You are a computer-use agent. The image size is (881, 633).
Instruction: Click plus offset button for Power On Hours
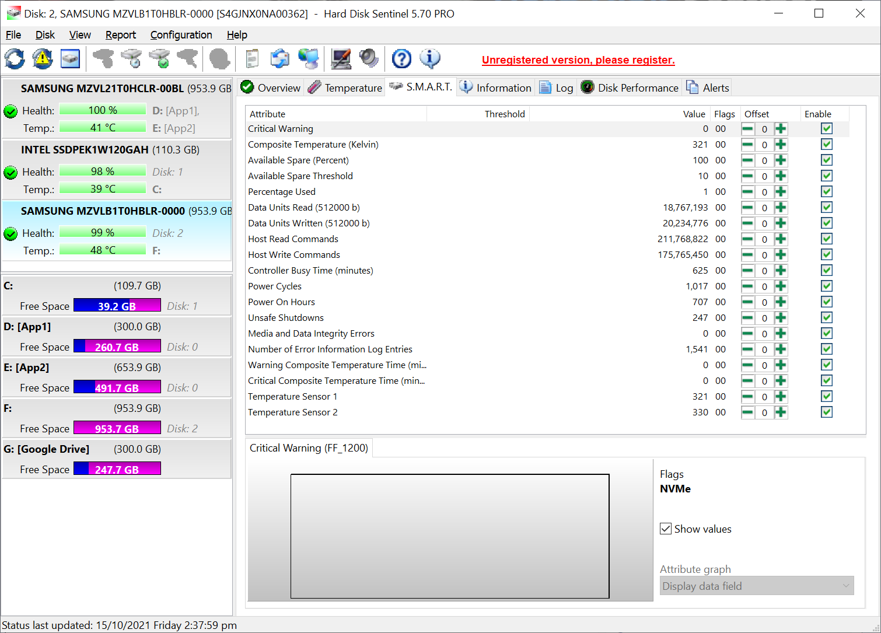[x=781, y=302]
